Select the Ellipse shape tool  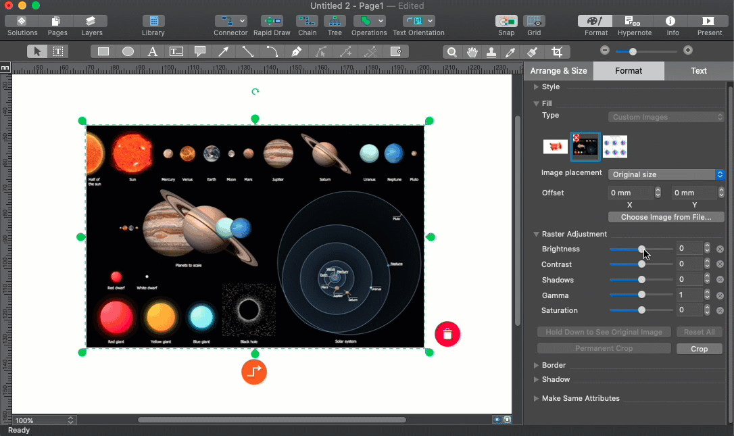click(x=128, y=51)
